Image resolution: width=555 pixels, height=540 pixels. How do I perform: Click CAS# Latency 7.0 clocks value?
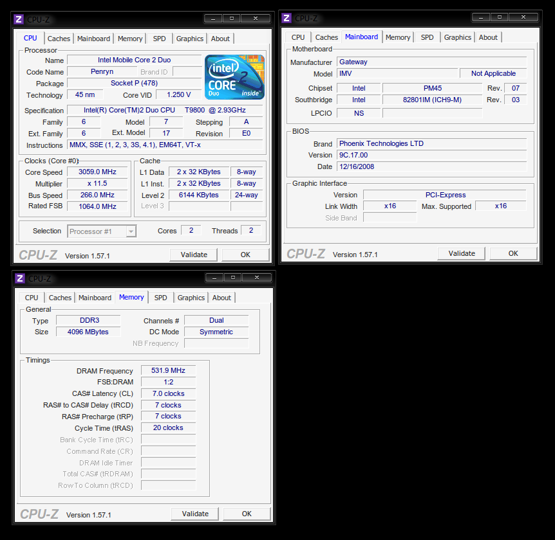pos(168,393)
